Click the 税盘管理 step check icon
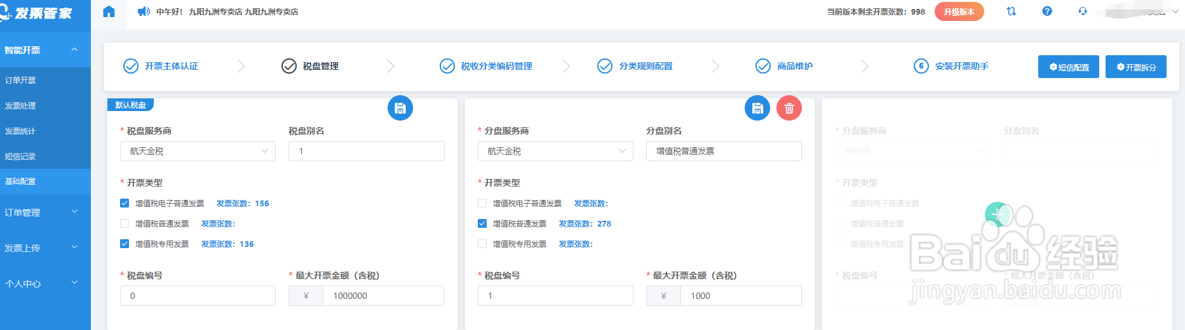1185x330 pixels. [x=289, y=66]
